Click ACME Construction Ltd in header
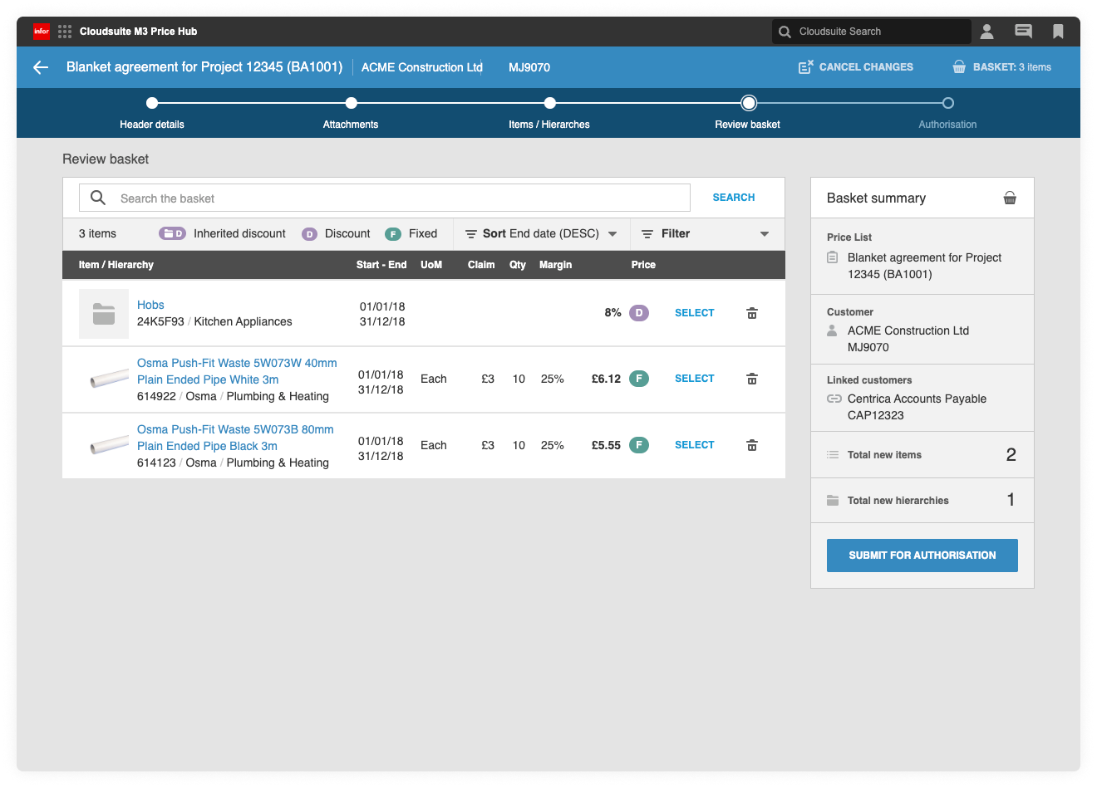 coord(422,67)
